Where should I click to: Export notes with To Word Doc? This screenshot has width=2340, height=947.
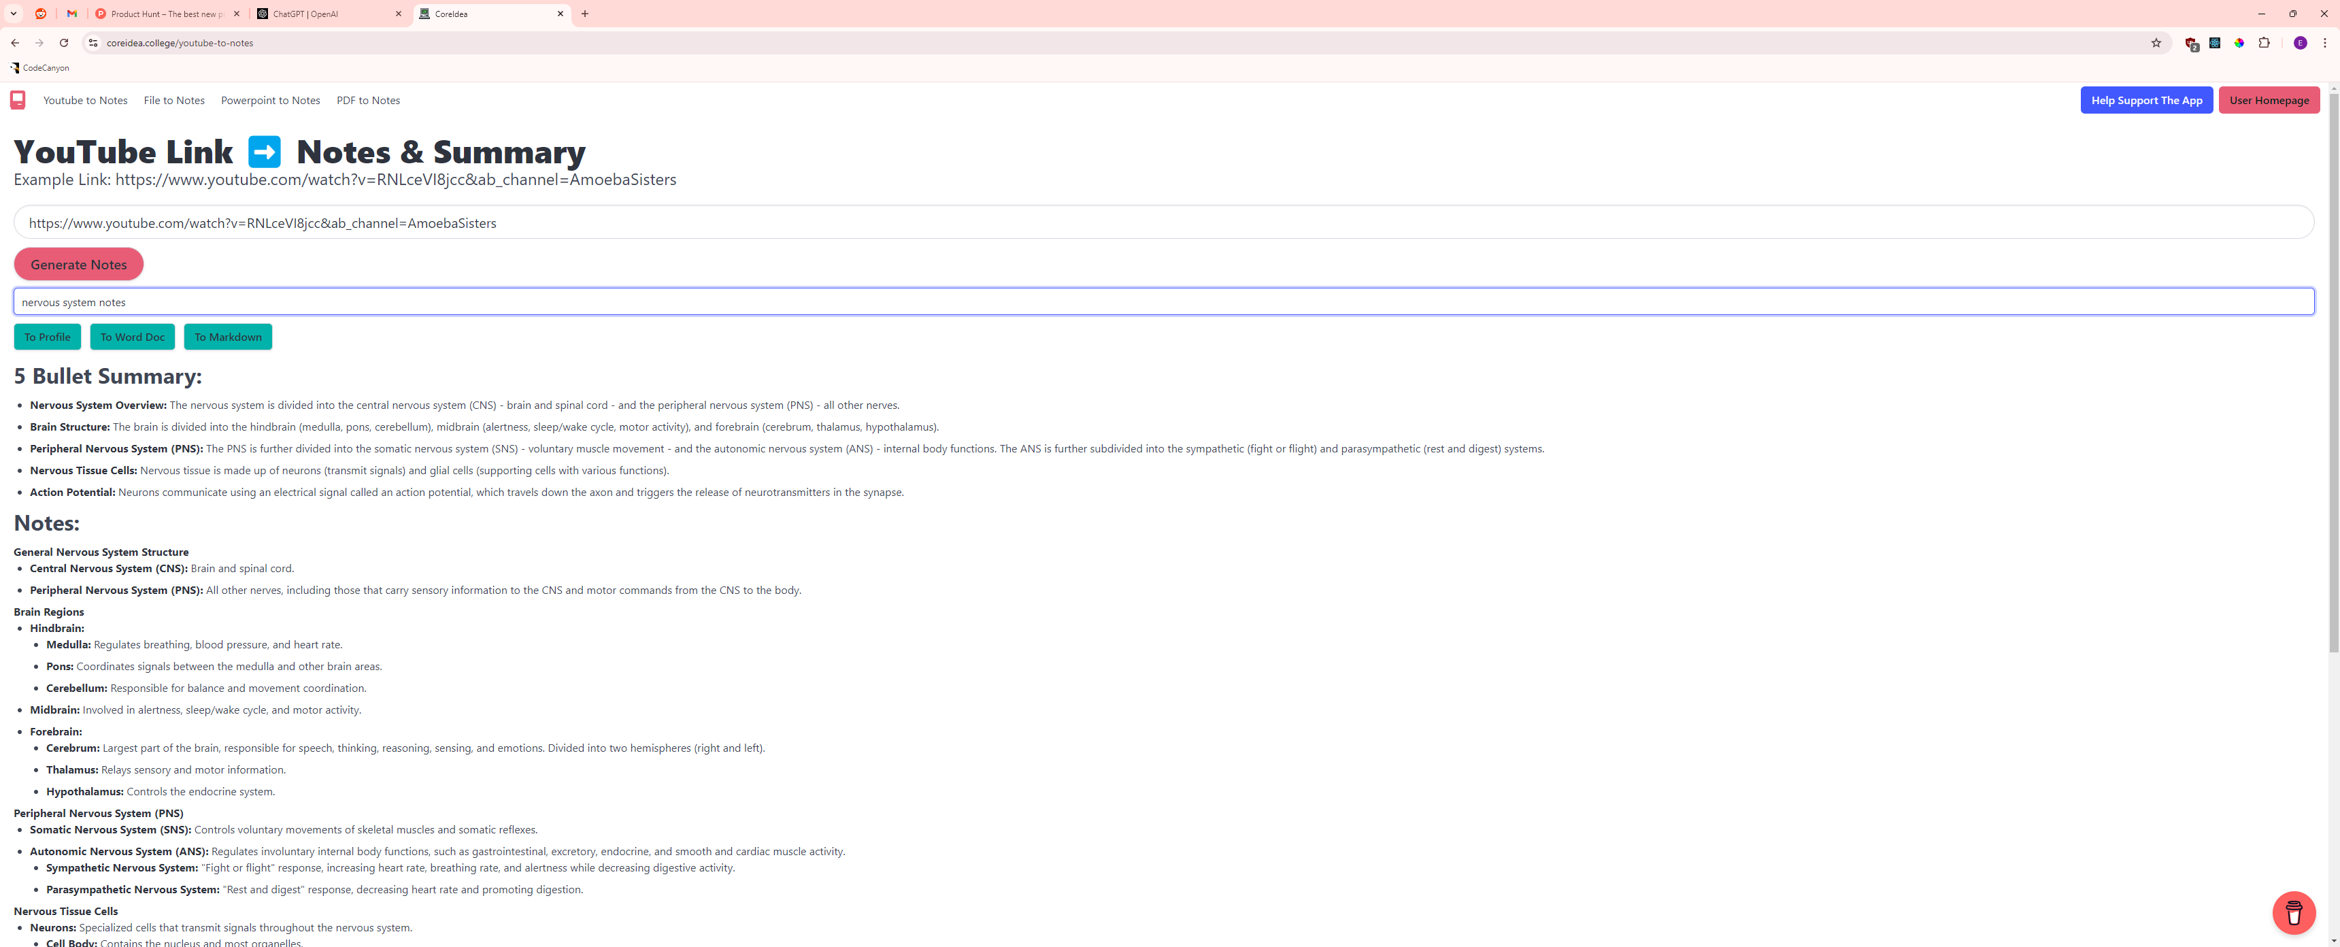(133, 337)
